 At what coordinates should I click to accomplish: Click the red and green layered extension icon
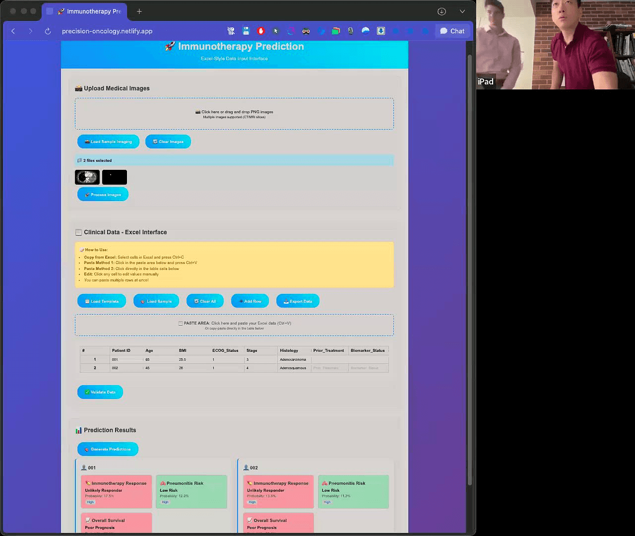pos(335,31)
